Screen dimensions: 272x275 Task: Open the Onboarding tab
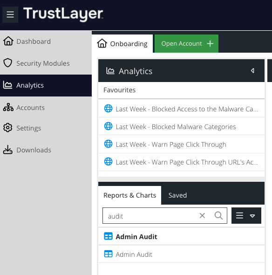tap(122, 44)
